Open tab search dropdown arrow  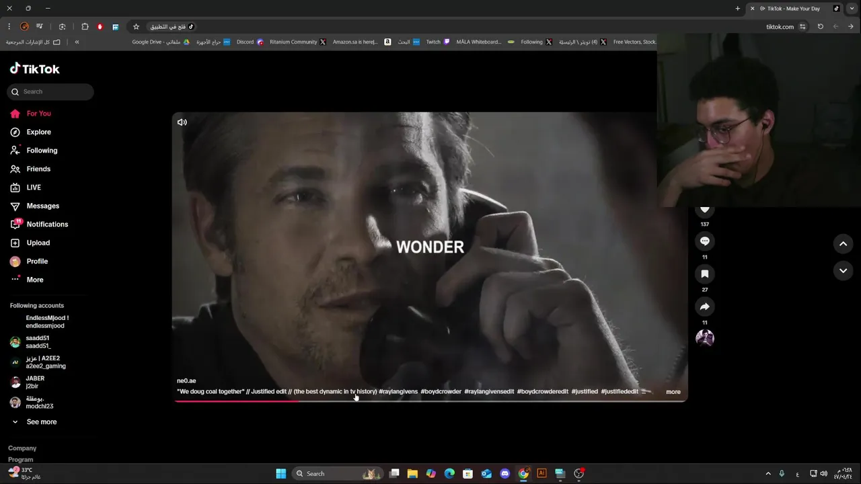(x=852, y=8)
